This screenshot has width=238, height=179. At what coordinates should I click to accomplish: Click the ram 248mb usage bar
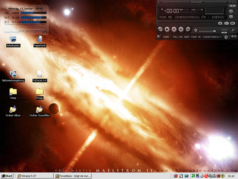point(34,13)
